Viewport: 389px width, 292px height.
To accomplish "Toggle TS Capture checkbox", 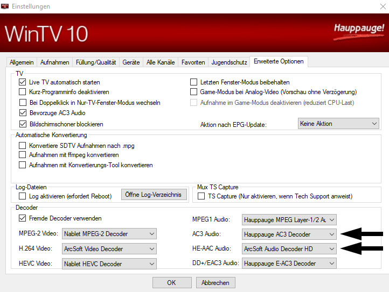I will click(x=202, y=196).
